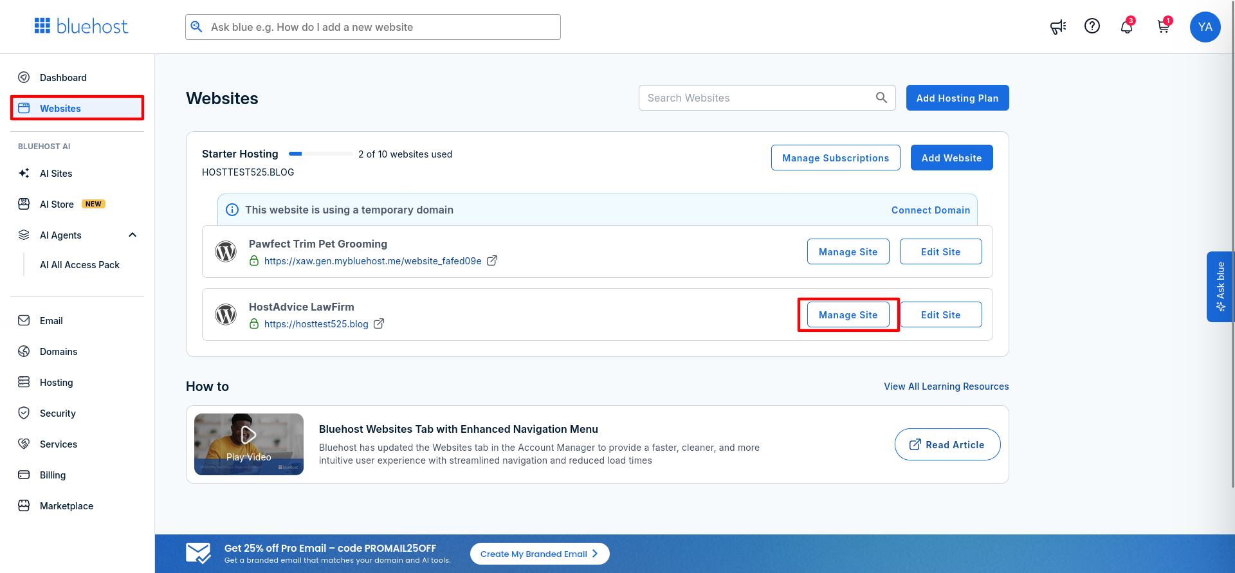Image resolution: width=1235 pixels, height=573 pixels.
Task: Open the Ask blue side tab
Action: 1220,286
